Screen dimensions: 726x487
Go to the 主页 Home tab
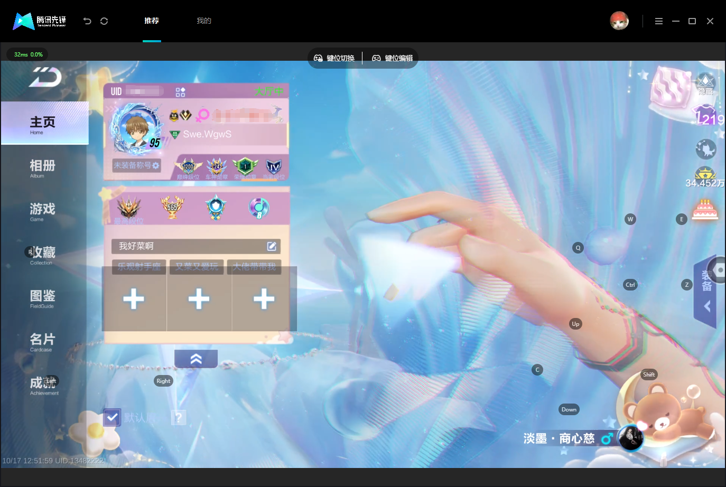coord(44,123)
